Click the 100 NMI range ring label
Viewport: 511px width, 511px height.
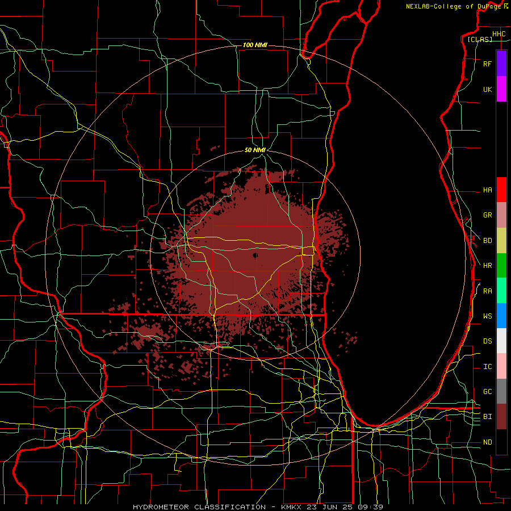pos(255,45)
